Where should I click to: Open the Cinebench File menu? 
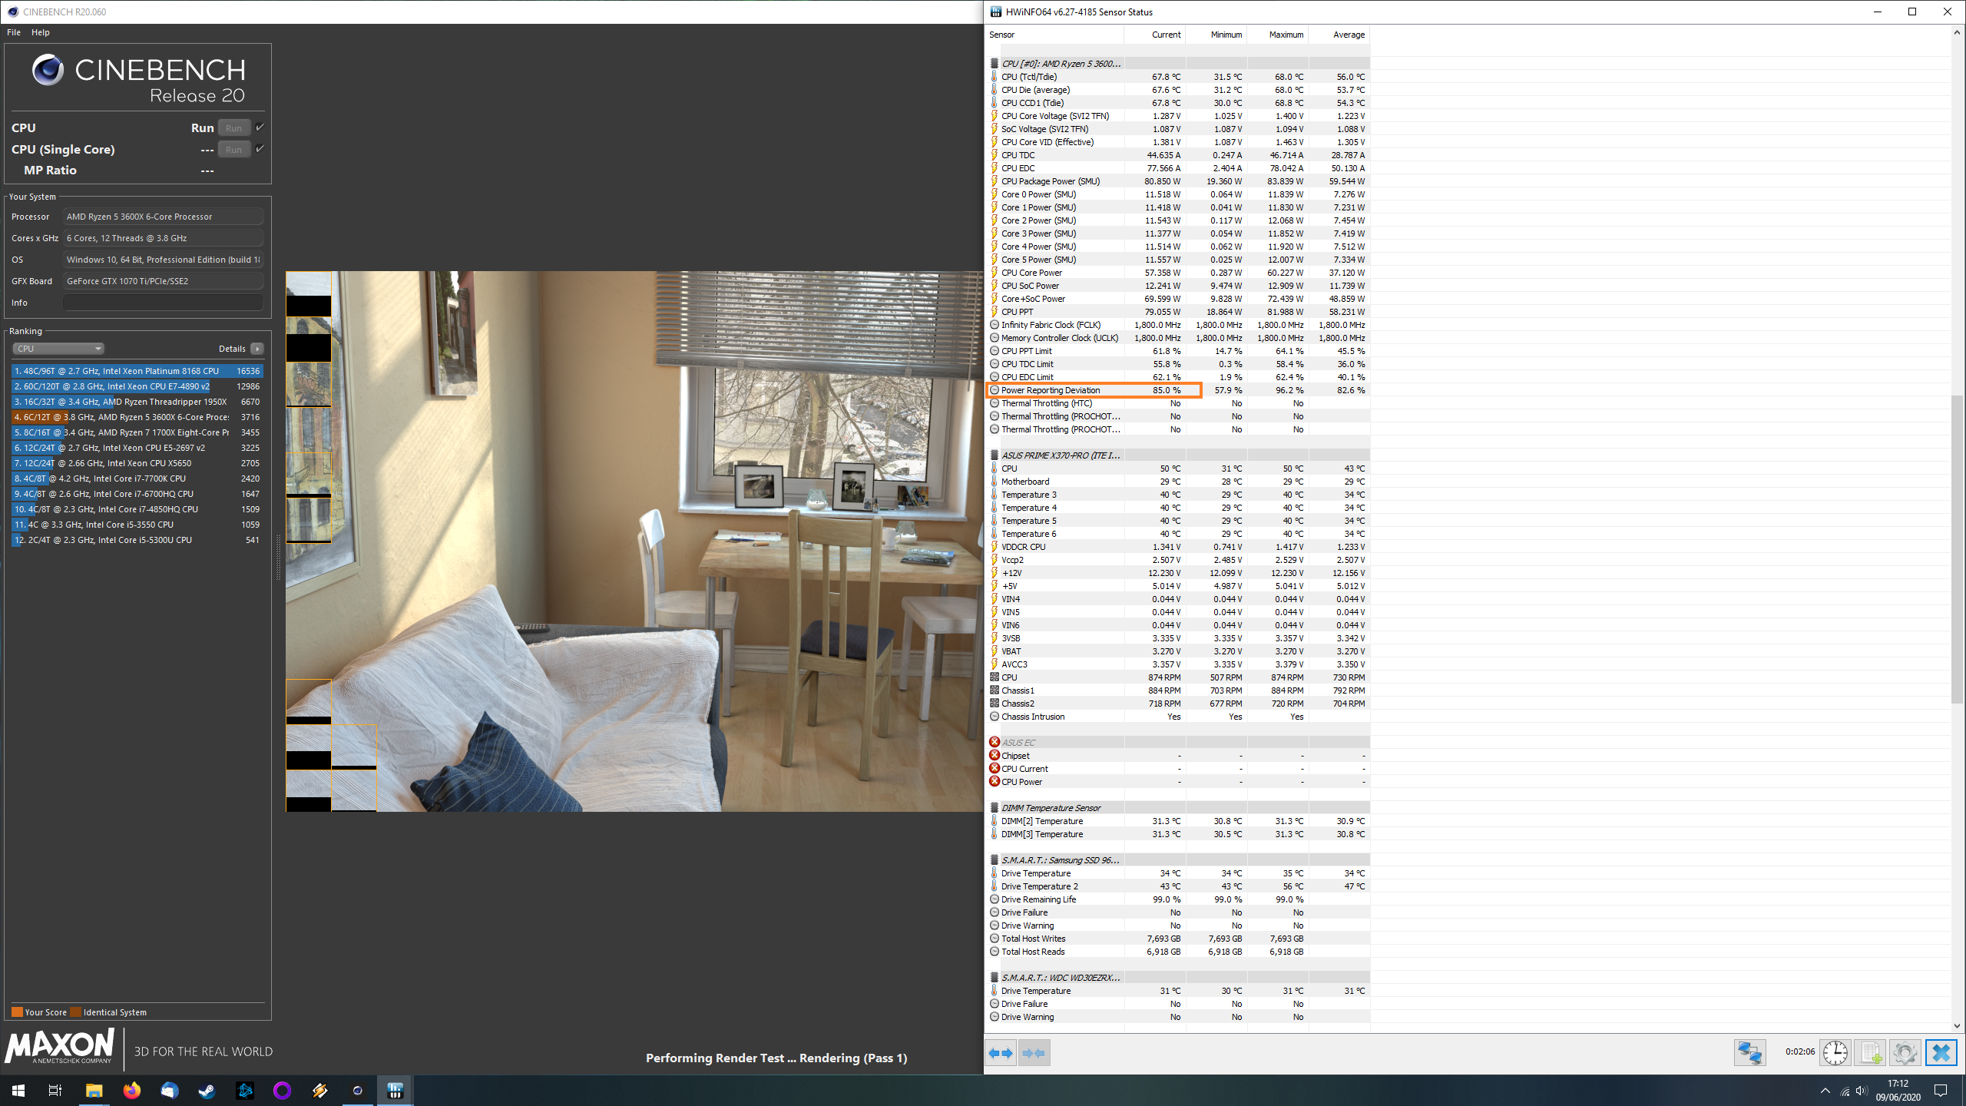14,32
